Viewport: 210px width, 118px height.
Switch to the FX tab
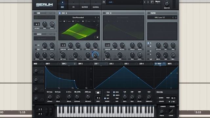[x=73, y=5]
